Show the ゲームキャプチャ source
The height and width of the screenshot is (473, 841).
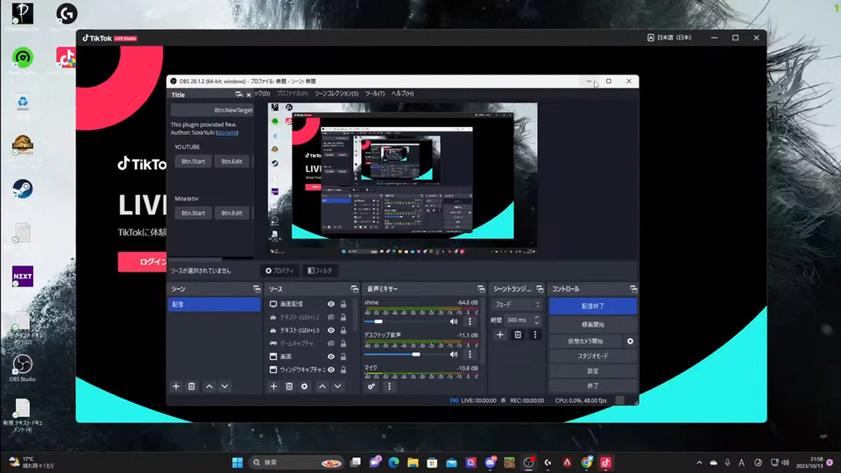(331, 343)
